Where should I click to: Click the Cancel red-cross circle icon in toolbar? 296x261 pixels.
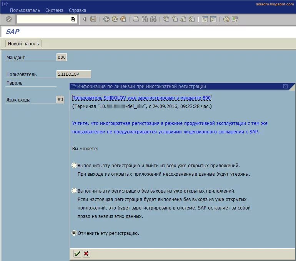[123, 19]
